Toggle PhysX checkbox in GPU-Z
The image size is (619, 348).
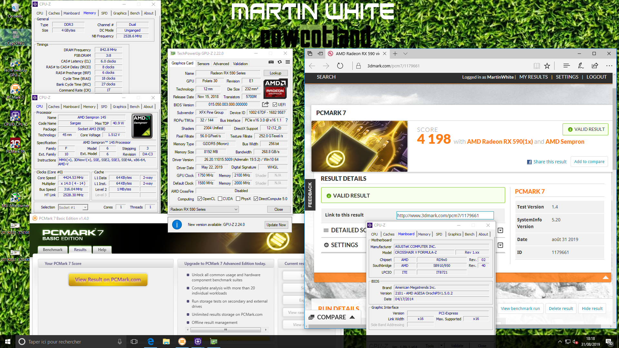[x=238, y=199]
